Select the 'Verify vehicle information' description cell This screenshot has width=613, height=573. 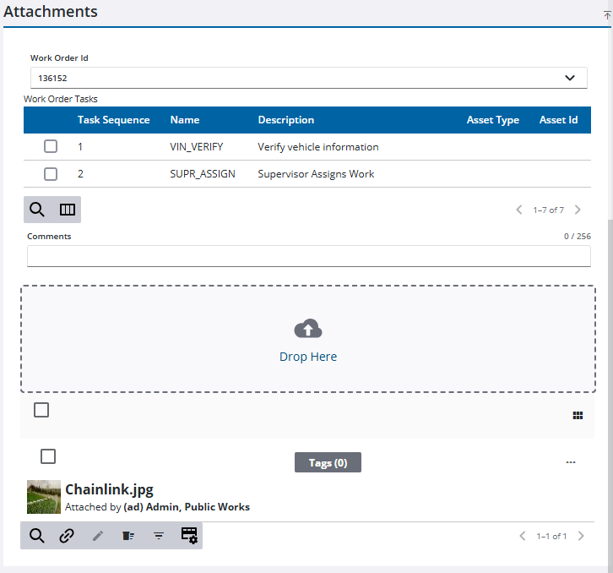click(x=317, y=147)
